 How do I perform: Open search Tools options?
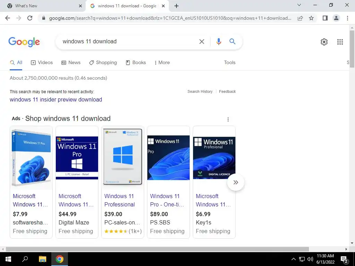pos(230,63)
